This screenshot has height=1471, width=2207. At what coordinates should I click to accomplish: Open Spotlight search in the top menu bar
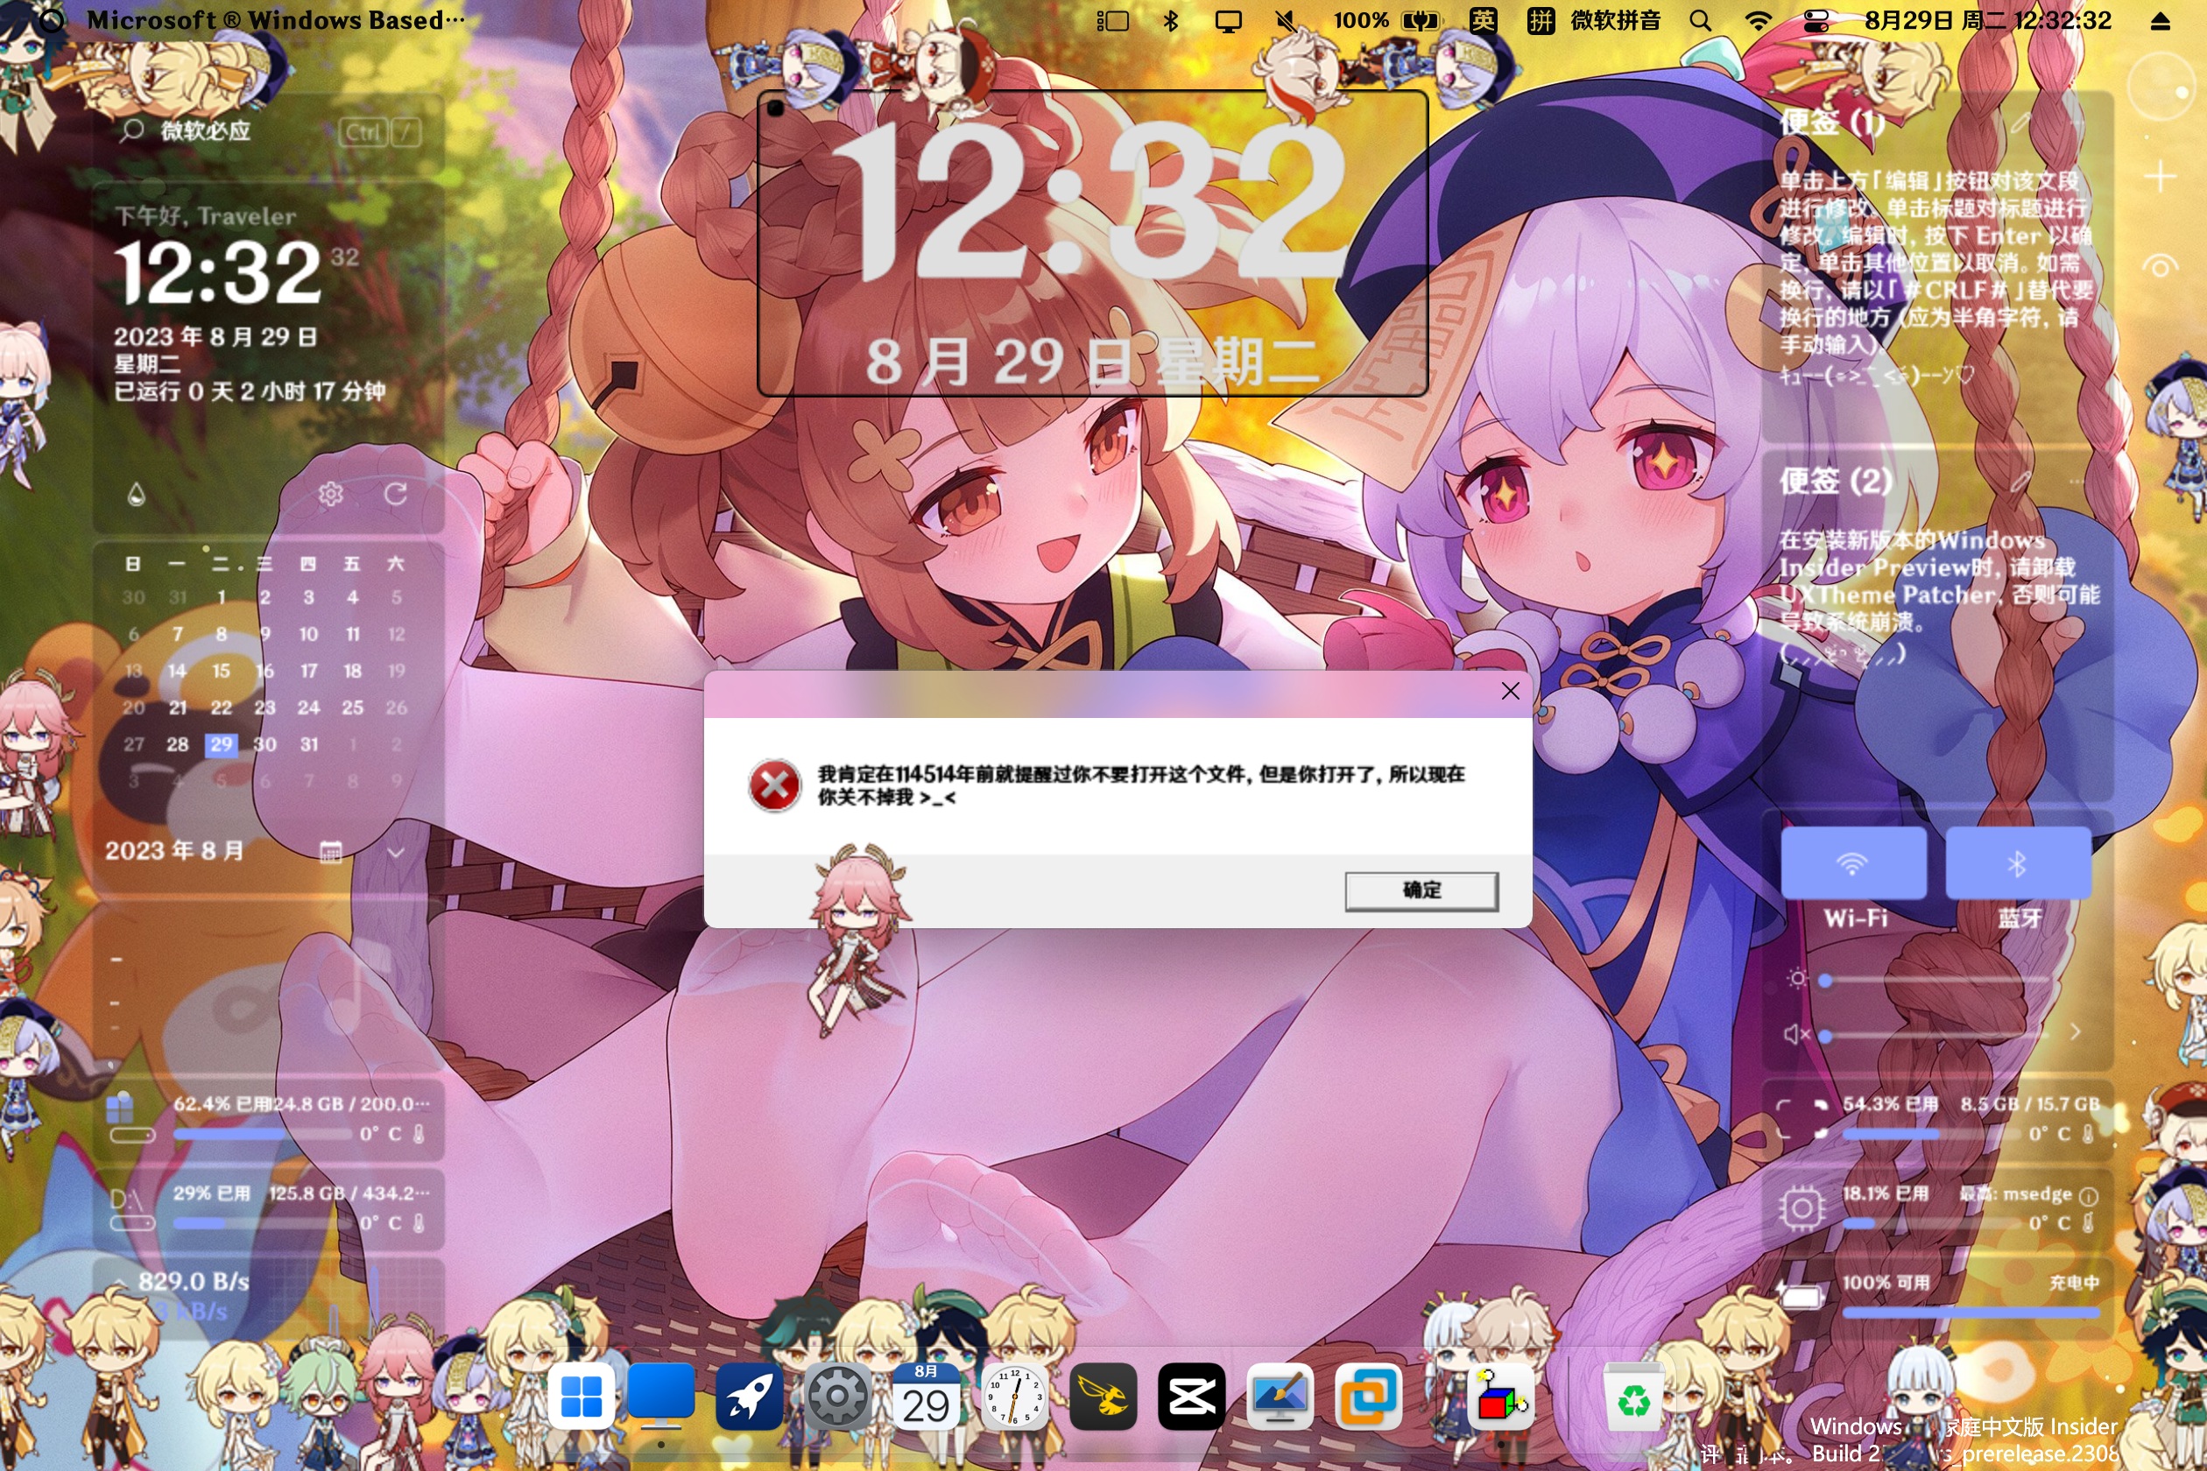[x=1700, y=21]
